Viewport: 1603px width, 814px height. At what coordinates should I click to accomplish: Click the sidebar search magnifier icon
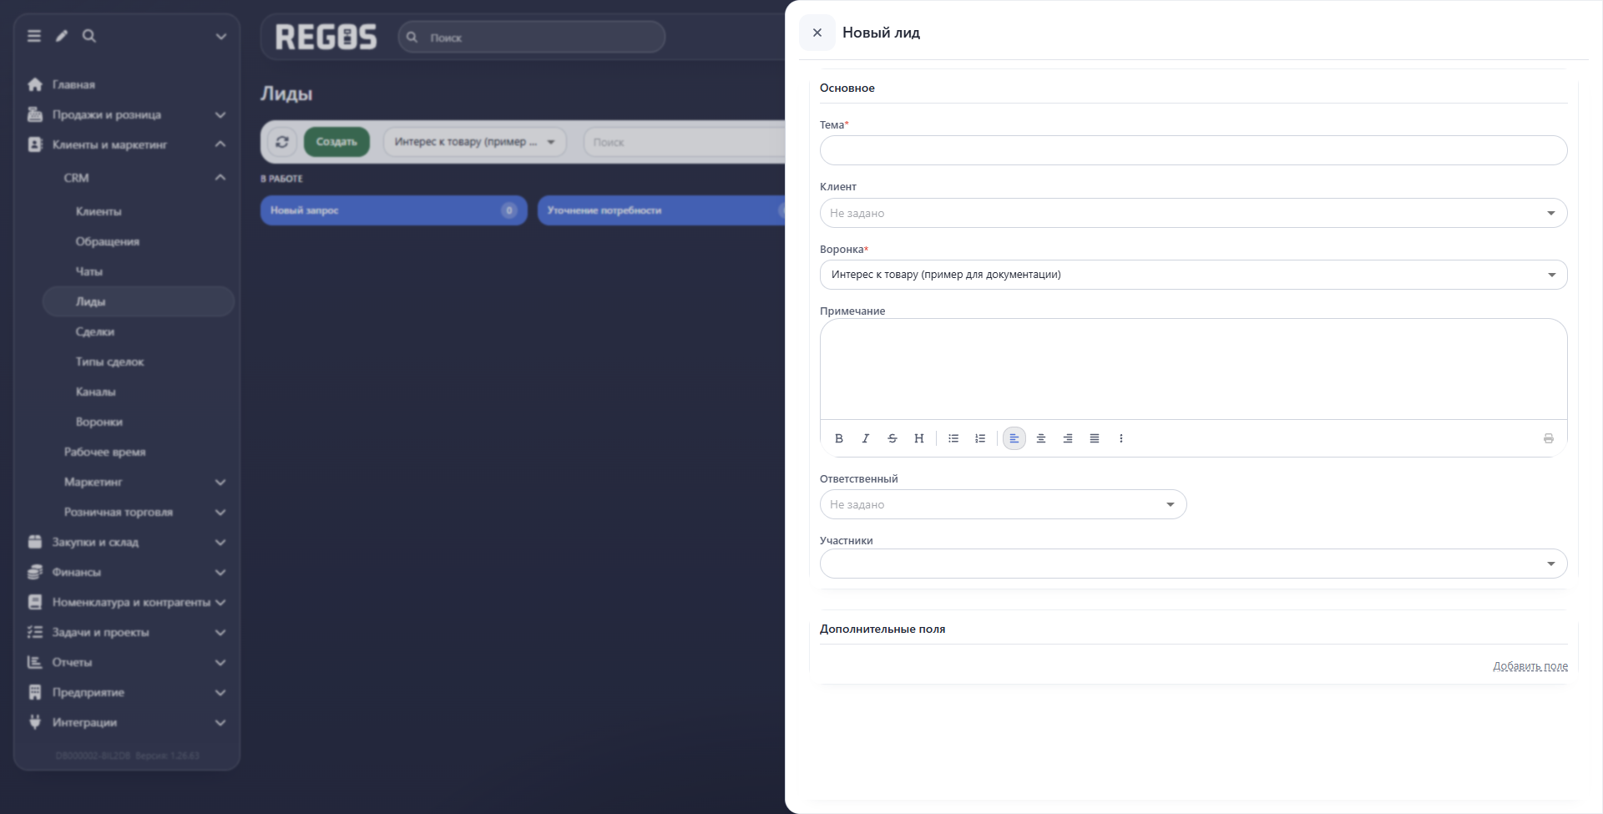coord(89,36)
